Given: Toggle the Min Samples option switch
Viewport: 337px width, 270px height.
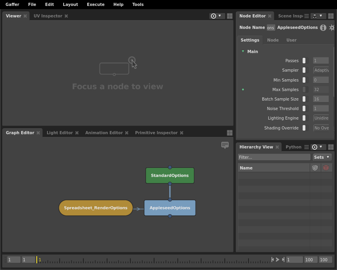Looking at the screenshot, I should tap(305, 80).
